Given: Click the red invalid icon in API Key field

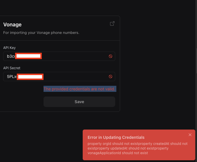Looking at the screenshot, I should [x=111, y=56].
